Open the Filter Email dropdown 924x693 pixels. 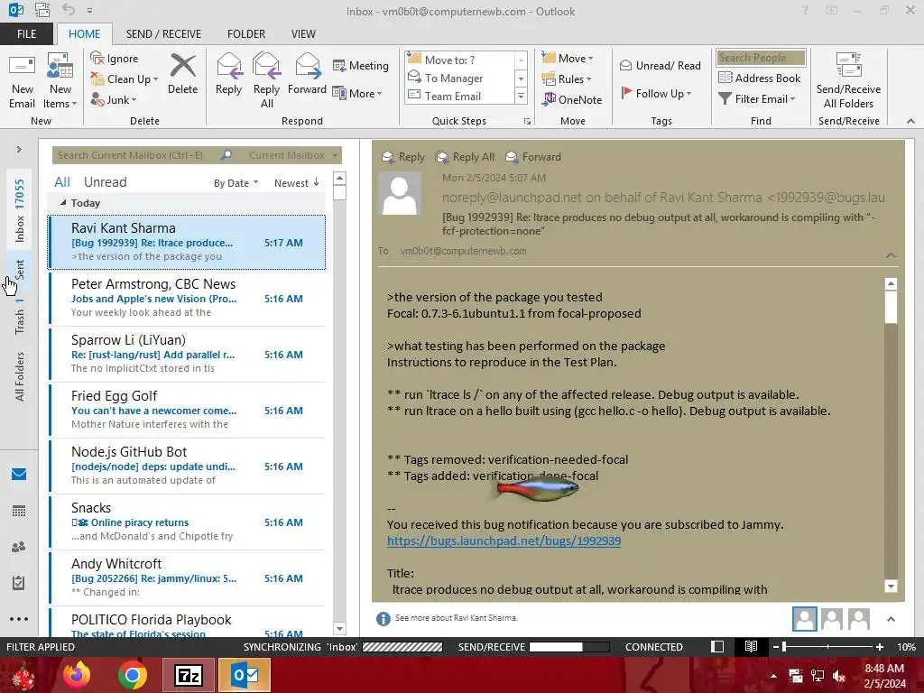[x=757, y=99]
